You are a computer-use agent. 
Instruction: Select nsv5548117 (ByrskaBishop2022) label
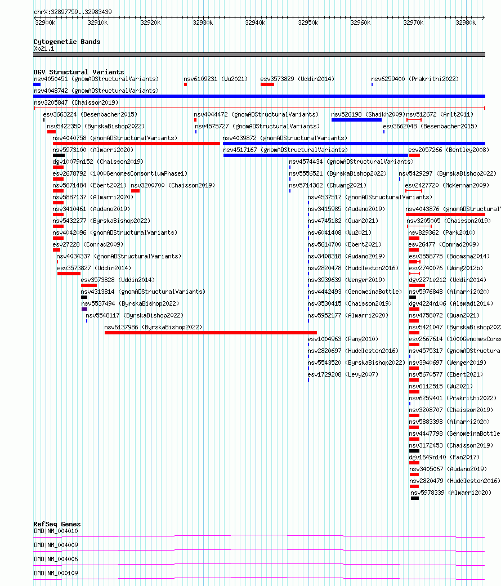(x=135, y=316)
